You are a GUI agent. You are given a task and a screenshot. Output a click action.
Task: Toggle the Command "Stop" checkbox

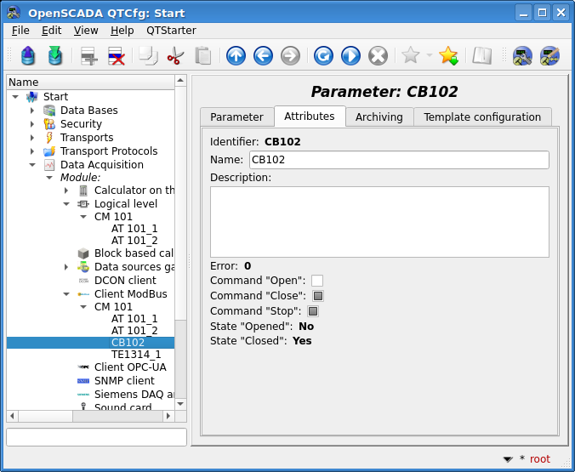pyautogui.click(x=313, y=311)
